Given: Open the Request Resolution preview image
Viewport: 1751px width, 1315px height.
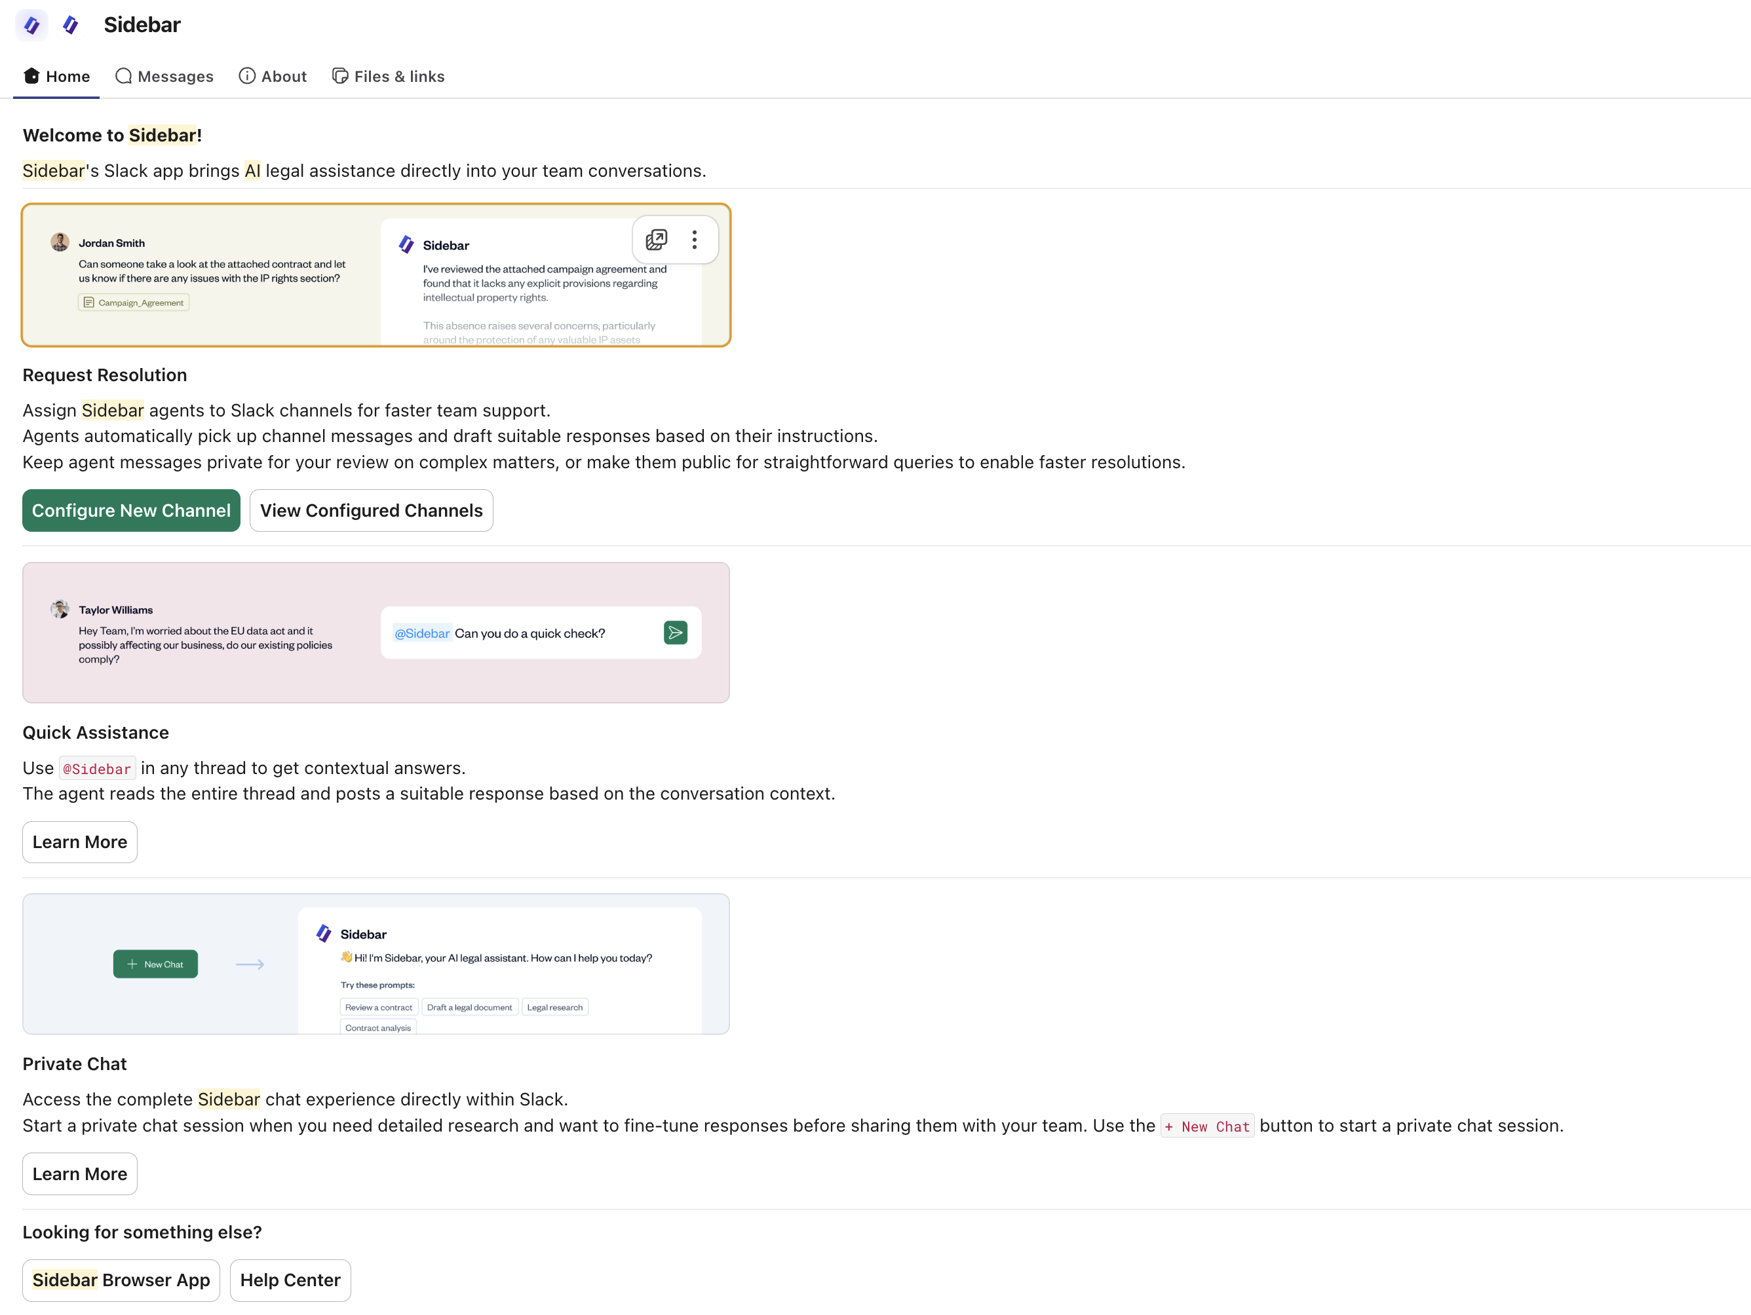Looking at the screenshot, I should [x=376, y=275].
